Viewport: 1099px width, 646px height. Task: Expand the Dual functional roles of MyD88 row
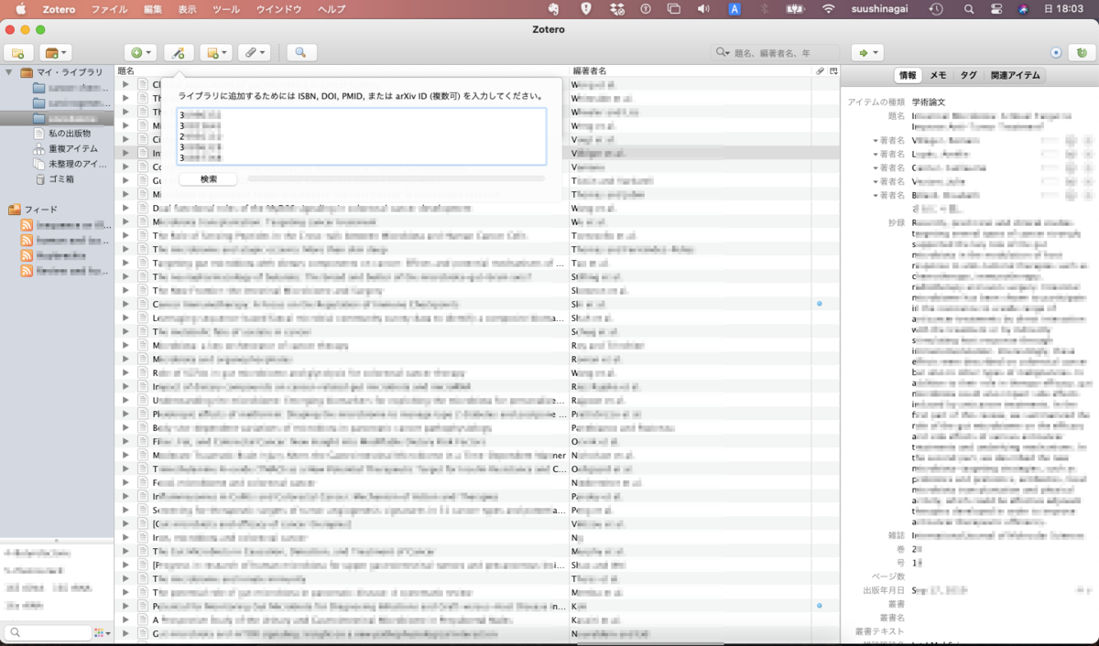pos(125,208)
